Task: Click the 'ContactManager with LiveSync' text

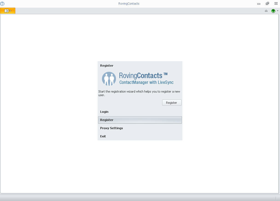Action: point(147,82)
